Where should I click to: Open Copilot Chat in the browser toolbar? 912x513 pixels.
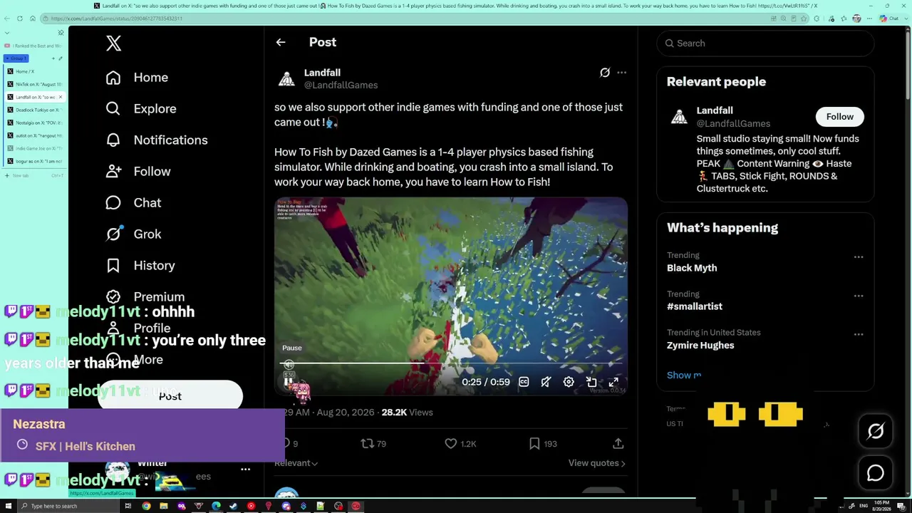tap(889, 19)
